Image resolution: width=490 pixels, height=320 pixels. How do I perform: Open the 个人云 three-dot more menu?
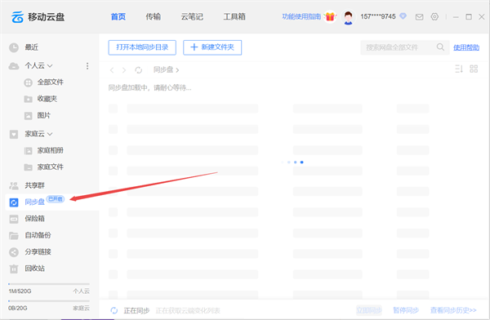coord(87,66)
